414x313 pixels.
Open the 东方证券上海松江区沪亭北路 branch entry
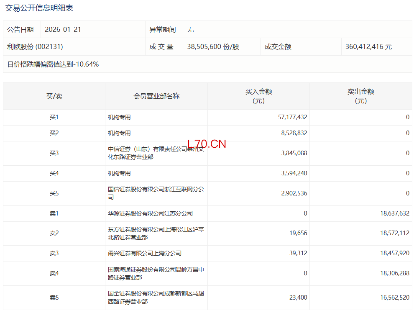(156, 233)
